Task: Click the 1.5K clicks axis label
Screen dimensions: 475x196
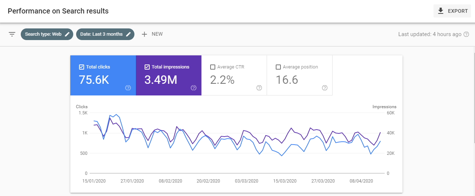Action: coord(83,113)
